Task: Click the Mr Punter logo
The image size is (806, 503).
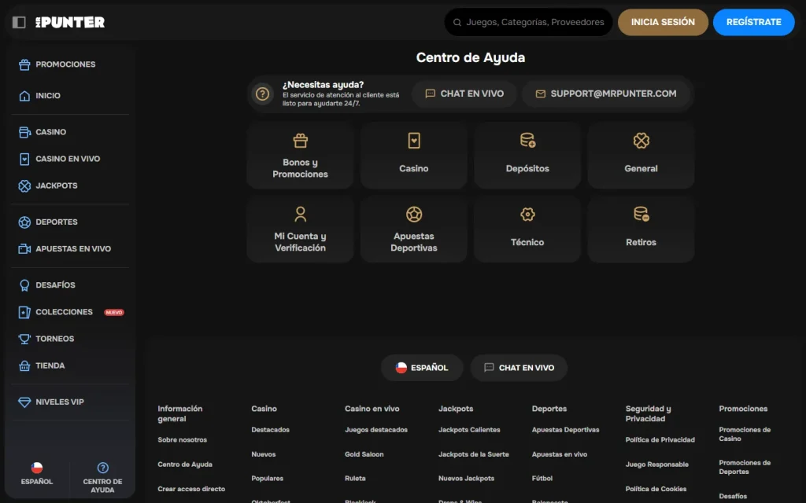Action: [70, 22]
